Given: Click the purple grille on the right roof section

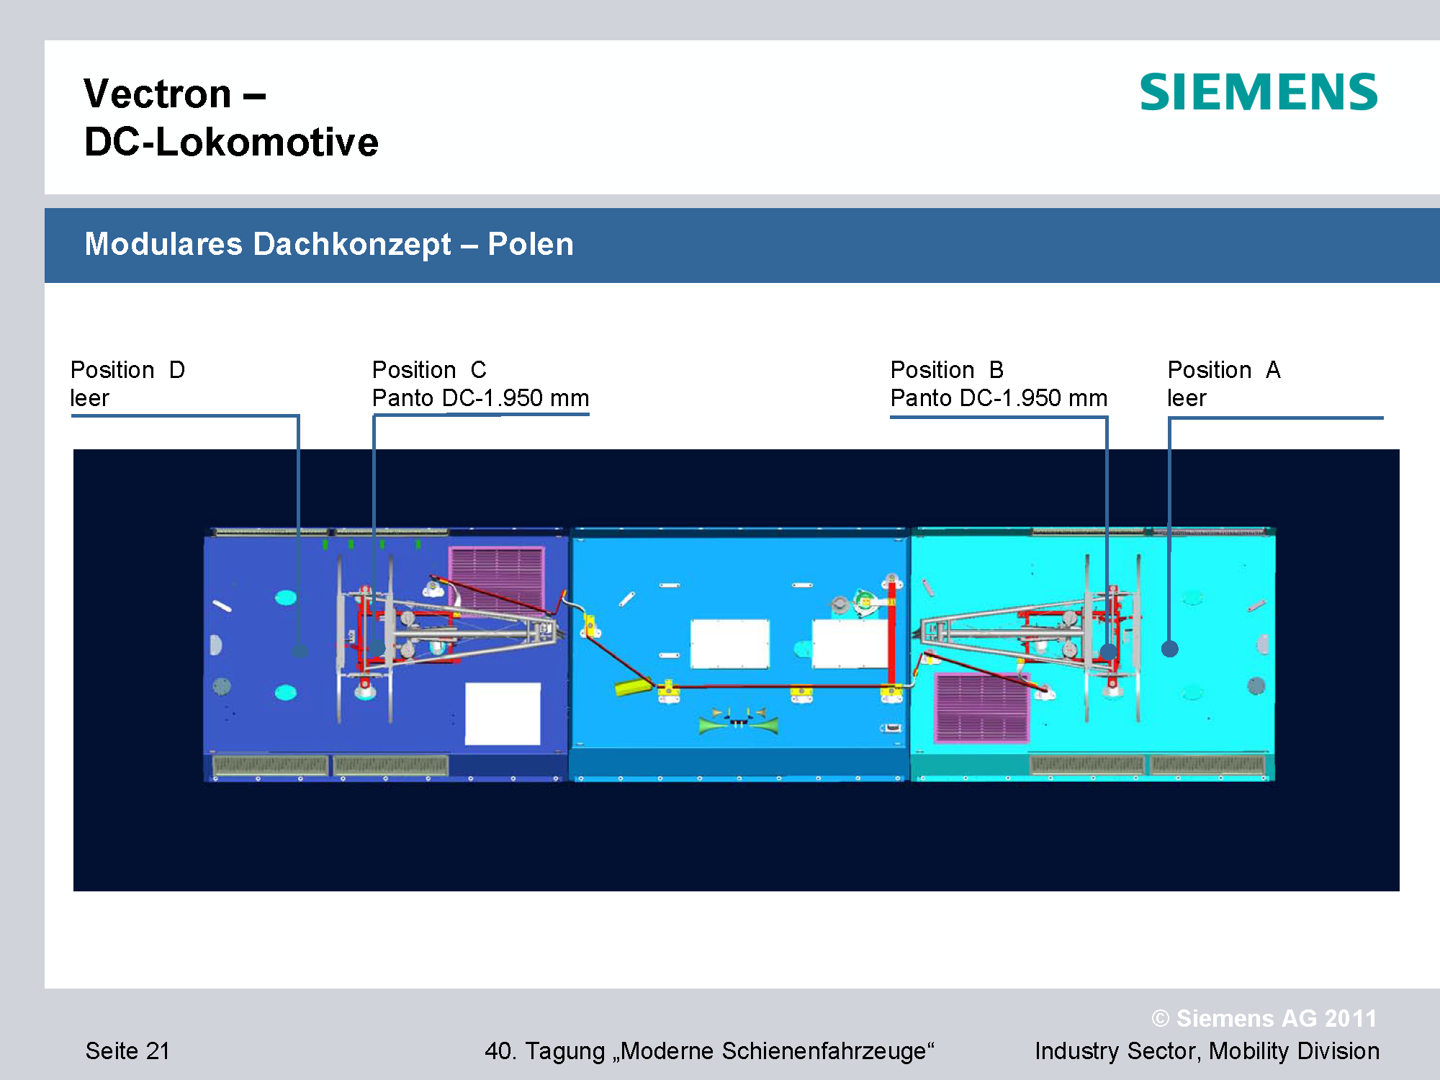Looking at the screenshot, I should [x=982, y=708].
